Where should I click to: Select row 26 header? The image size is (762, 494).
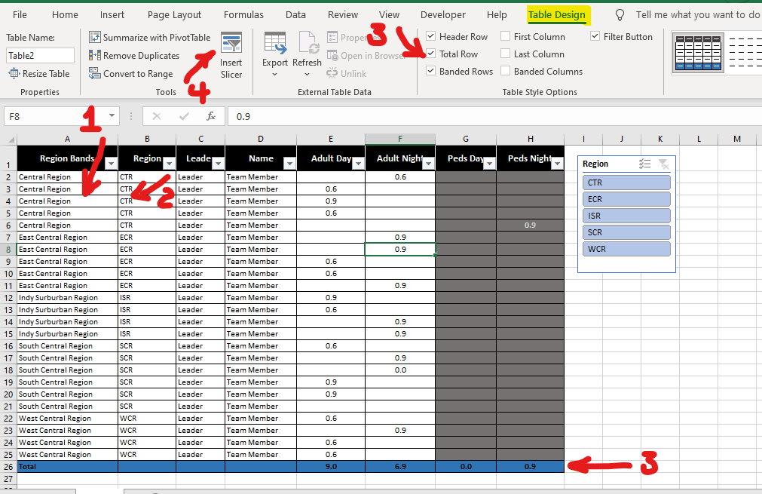click(9, 466)
